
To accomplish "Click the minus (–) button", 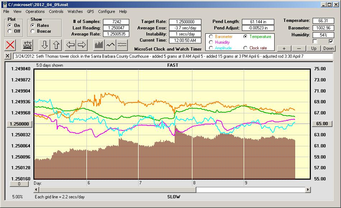I will coord(299,48).
